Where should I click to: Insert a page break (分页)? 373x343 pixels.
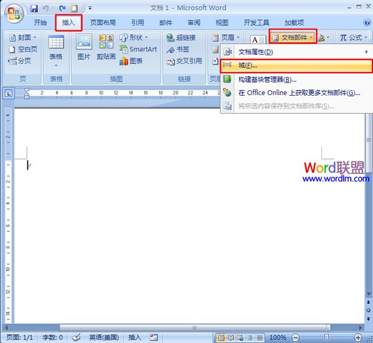click(x=19, y=61)
